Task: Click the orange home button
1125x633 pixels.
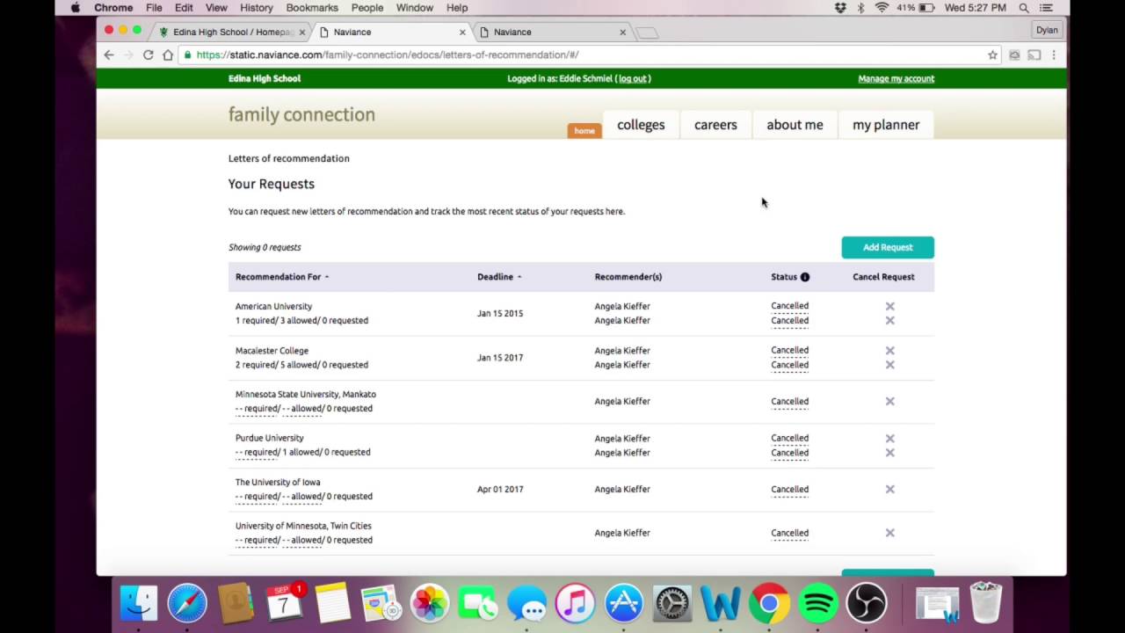Action: 584,131
